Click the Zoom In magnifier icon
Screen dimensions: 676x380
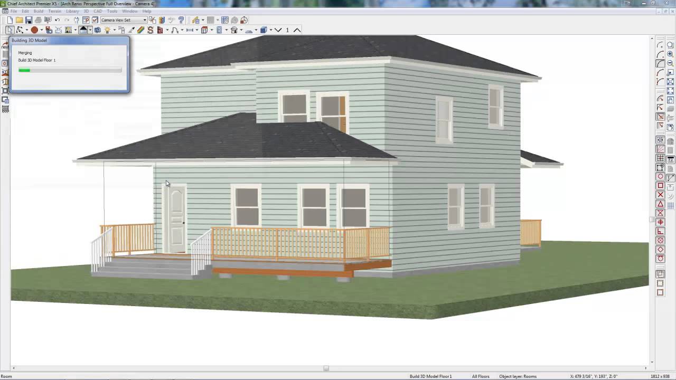tap(670, 54)
